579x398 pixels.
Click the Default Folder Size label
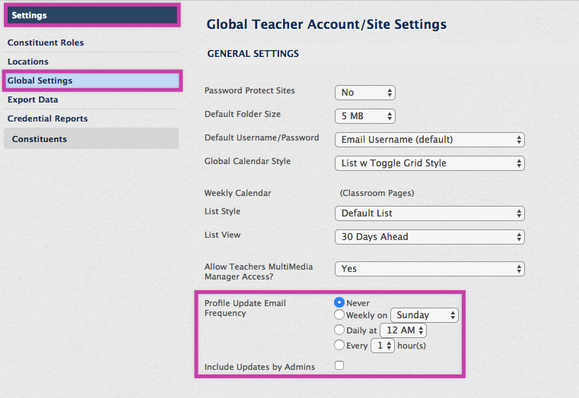pos(243,114)
